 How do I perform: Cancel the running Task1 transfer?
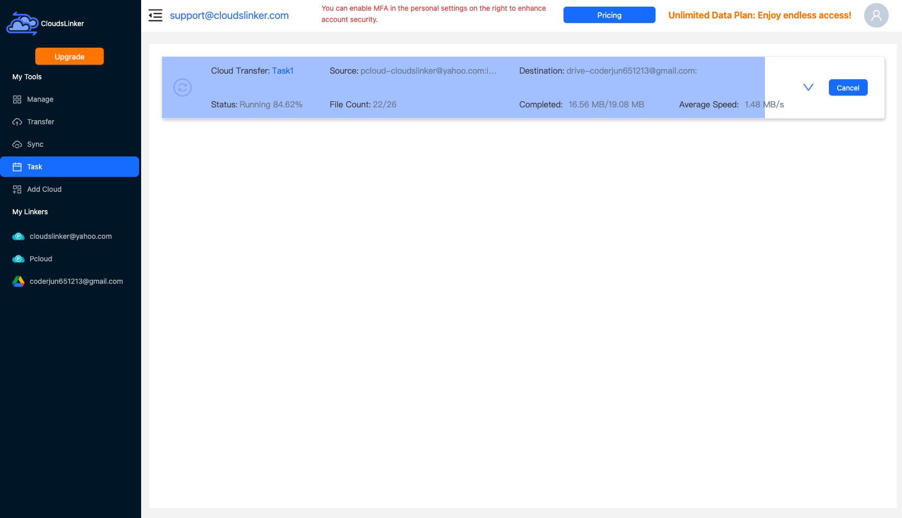tap(848, 87)
